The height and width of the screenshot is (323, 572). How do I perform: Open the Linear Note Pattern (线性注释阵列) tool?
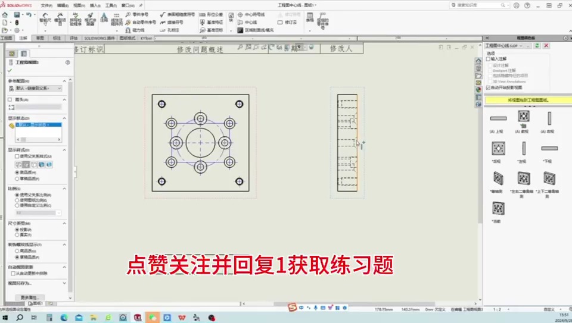pyautogui.click(x=116, y=20)
